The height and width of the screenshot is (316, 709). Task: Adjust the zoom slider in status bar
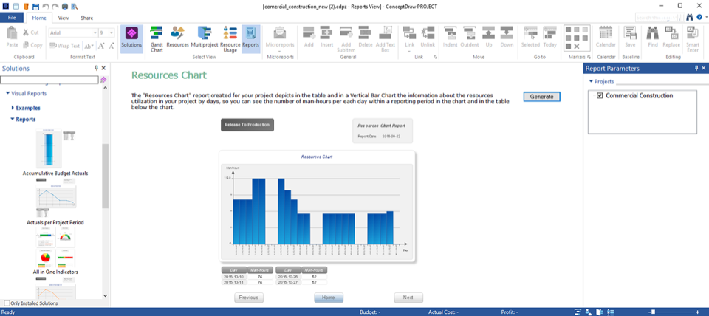[x=654, y=312]
